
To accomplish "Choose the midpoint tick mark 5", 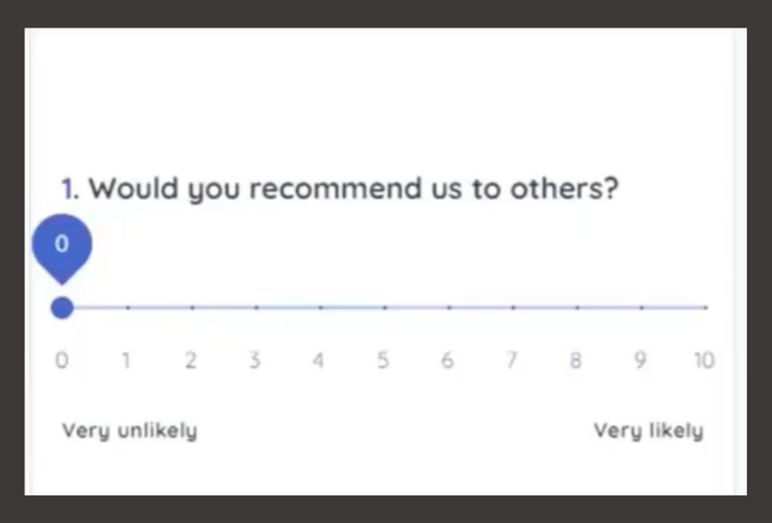I will click(x=384, y=308).
